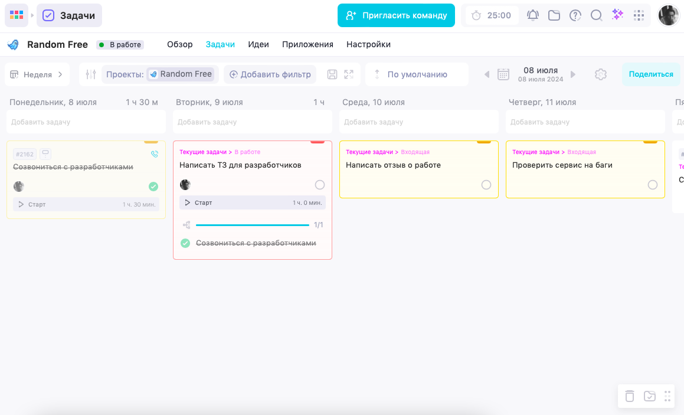Screen dimensions: 684x415
Task: Open the "Обзор" tab
Action: tap(180, 44)
